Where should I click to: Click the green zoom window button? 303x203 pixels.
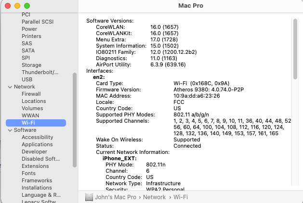tap(27, 5)
